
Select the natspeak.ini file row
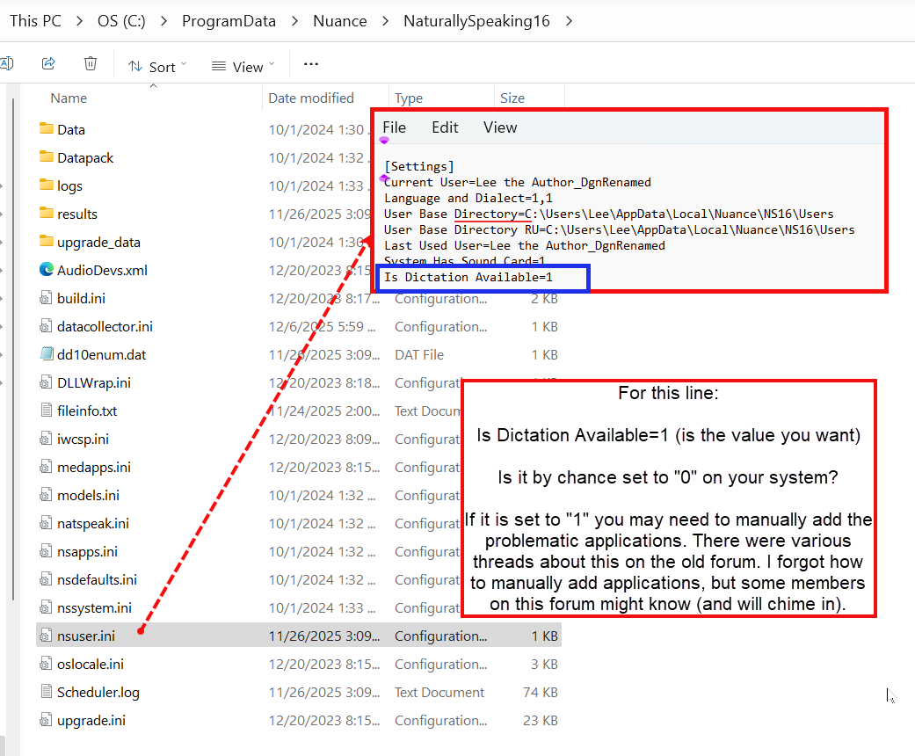(93, 523)
